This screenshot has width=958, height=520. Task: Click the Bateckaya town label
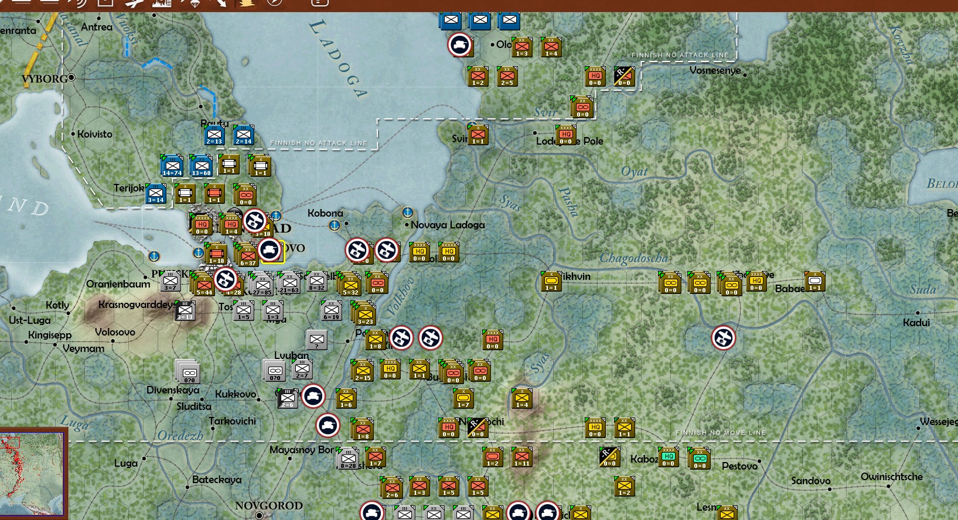[x=217, y=480]
